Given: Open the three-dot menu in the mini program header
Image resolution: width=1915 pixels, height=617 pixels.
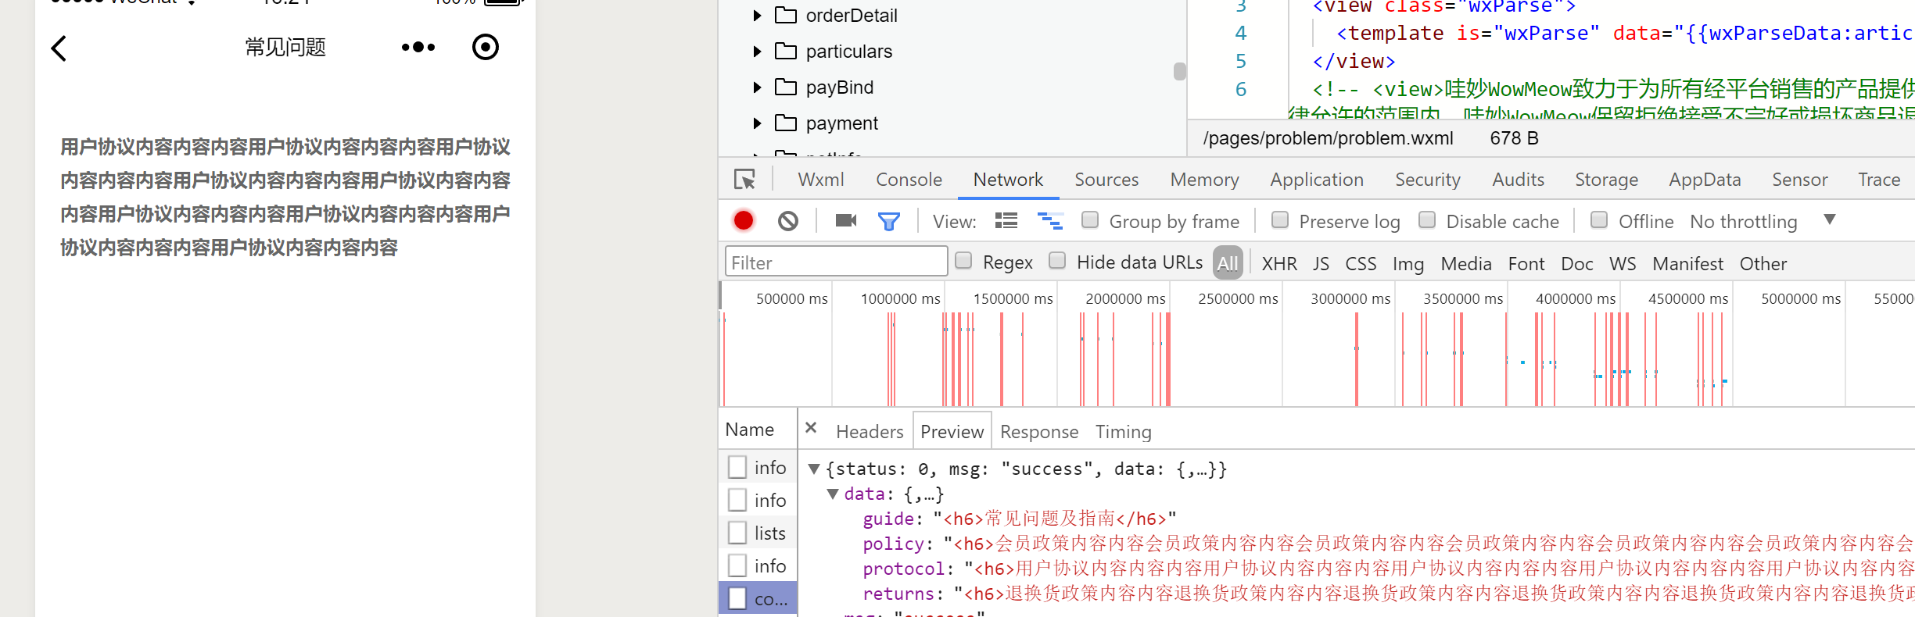Looking at the screenshot, I should pyautogui.click(x=418, y=48).
